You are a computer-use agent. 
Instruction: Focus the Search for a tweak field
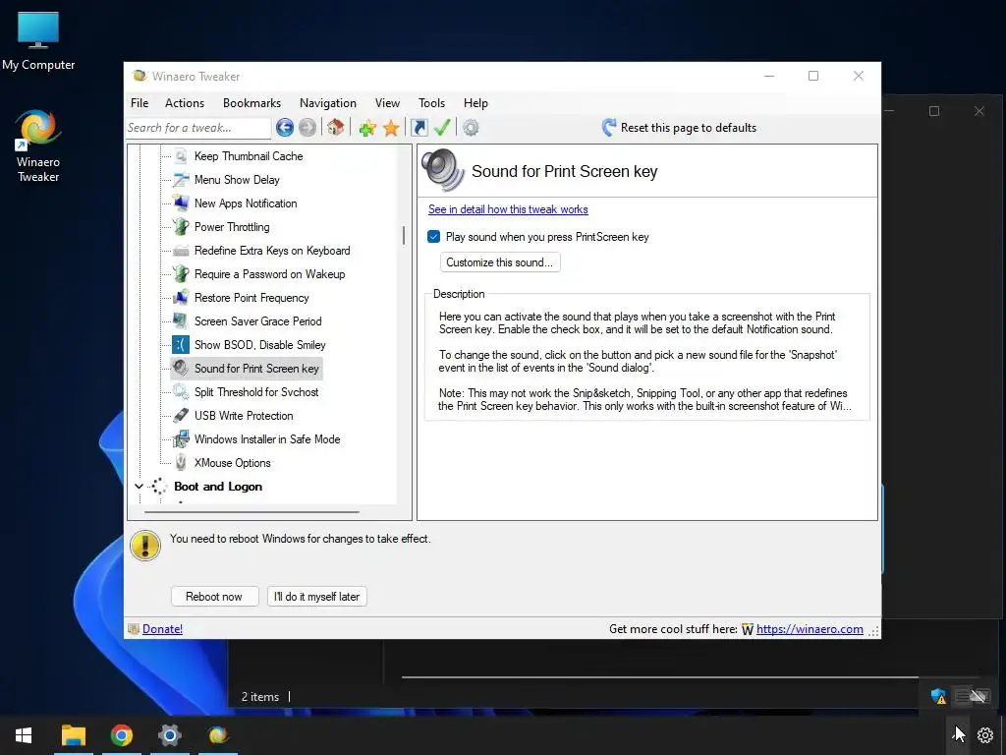(x=198, y=128)
